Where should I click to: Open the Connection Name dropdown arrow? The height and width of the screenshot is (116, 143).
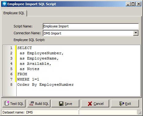tap(136, 33)
